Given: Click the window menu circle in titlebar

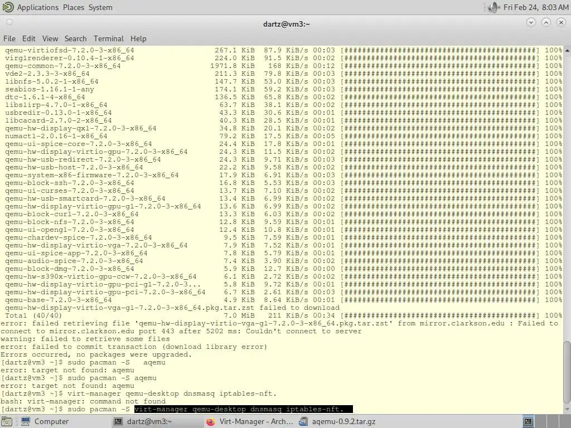Looking at the screenshot, I should [x=9, y=22].
